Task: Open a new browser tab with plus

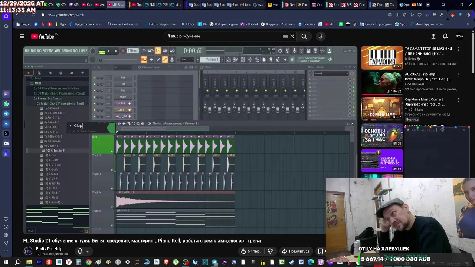Action: (428, 5)
